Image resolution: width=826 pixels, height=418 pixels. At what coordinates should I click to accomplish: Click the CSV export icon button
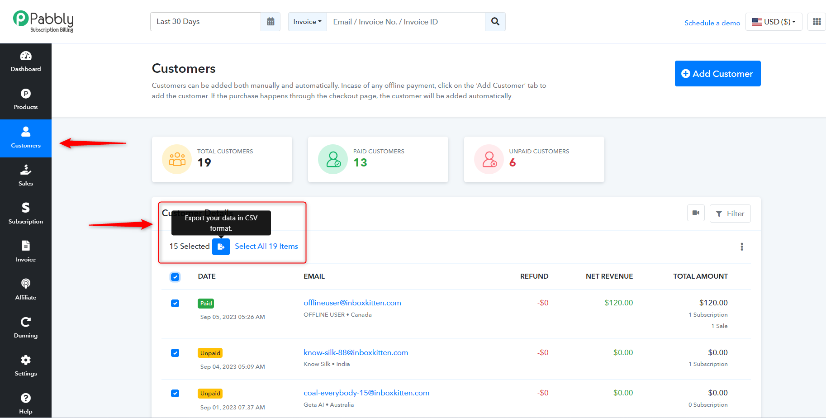tap(221, 247)
